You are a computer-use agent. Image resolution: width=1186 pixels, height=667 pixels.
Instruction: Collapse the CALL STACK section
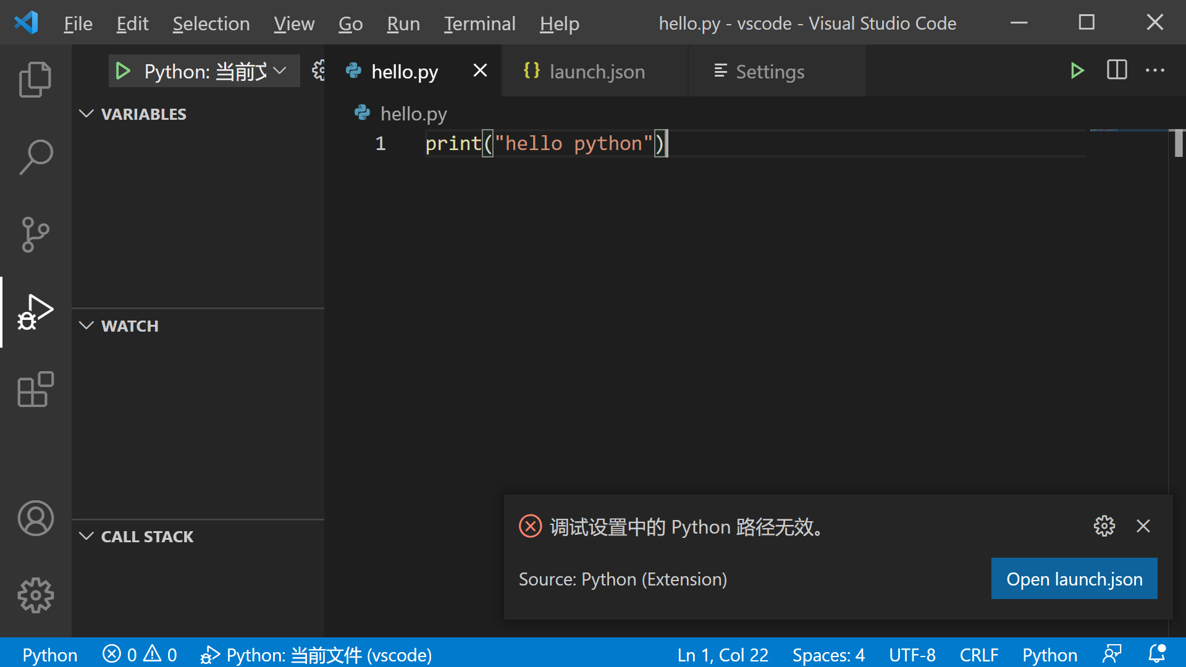click(198, 537)
